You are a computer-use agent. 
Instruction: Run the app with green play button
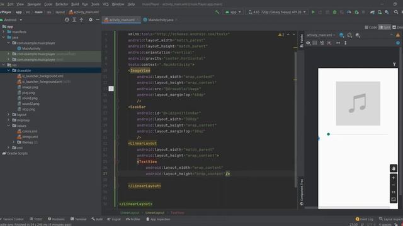tap(313, 12)
